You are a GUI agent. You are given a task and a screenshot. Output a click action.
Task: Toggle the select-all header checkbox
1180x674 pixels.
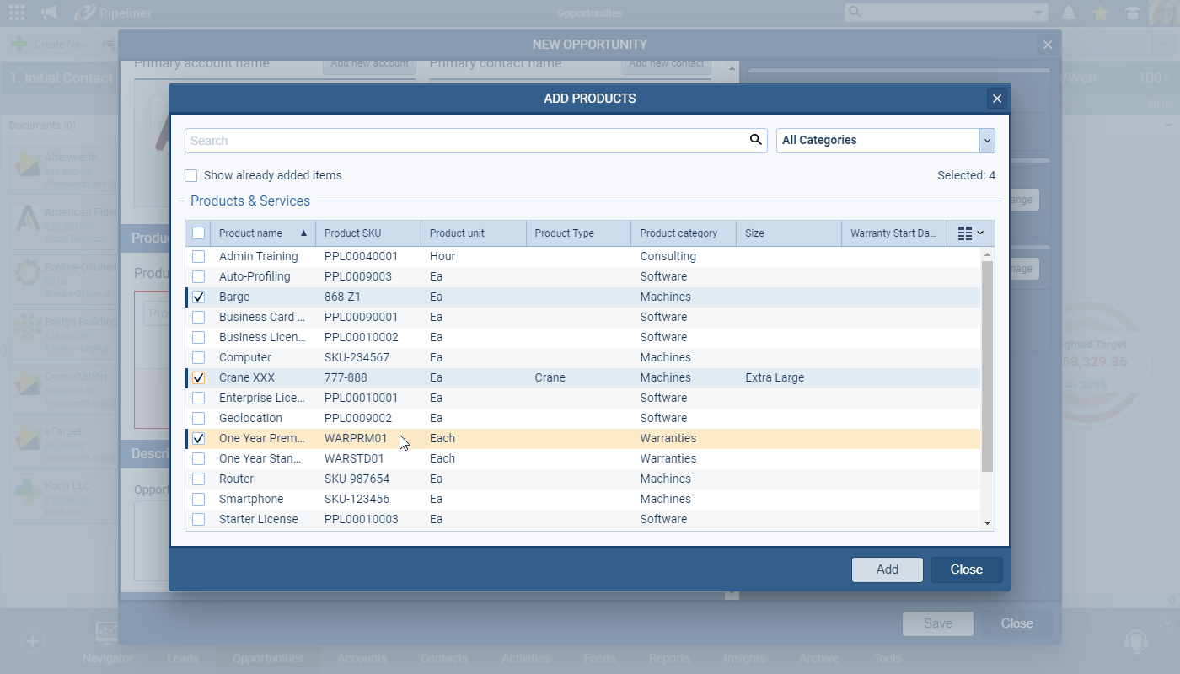pos(199,233)
